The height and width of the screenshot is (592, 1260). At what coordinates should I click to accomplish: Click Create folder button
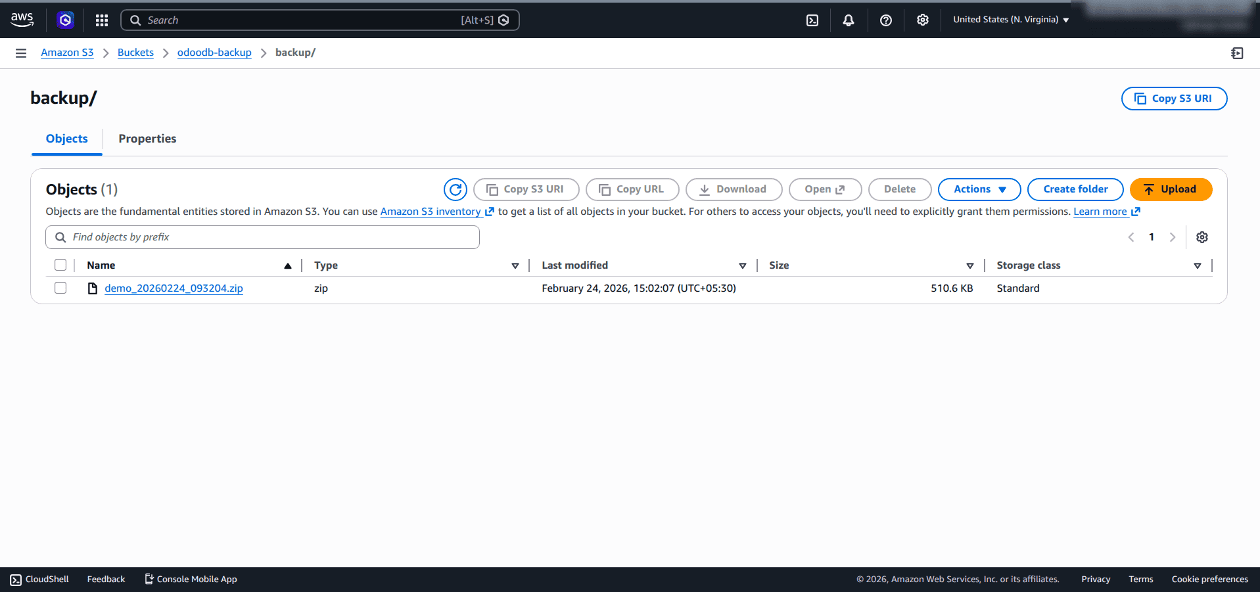(x=1075, y=189)
